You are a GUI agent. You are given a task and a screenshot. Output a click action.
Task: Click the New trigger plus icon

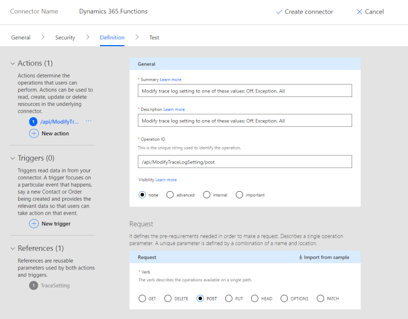(34, 224)
